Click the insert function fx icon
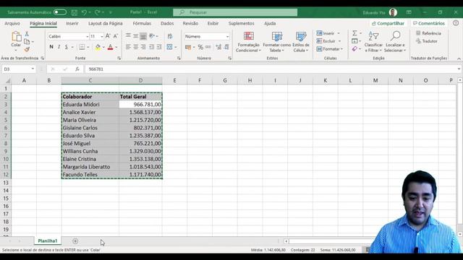Viewport: 463px width, 260px height. coord(77,69)
